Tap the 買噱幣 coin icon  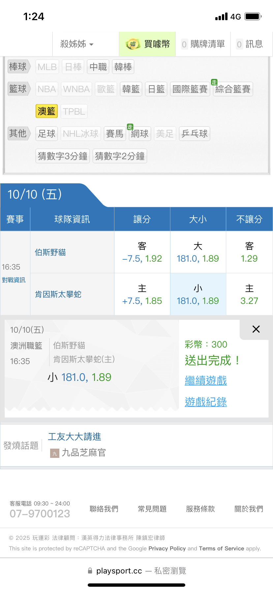(x=133, y=44)
